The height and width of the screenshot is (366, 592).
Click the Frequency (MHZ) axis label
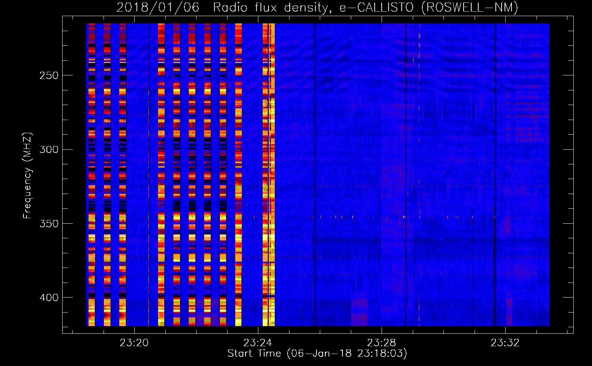click(x=27, y=176)
